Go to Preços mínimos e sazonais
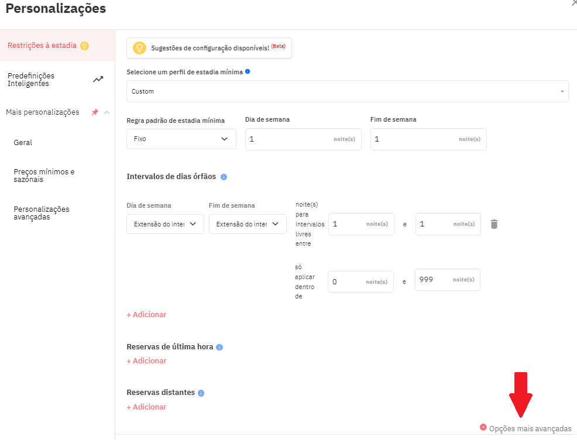The width and height of the screenshot is (577, 440). 44,176
